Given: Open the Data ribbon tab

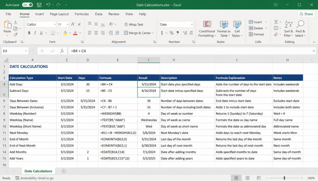Looking at the screenshot, I should [x=98, y=14].
